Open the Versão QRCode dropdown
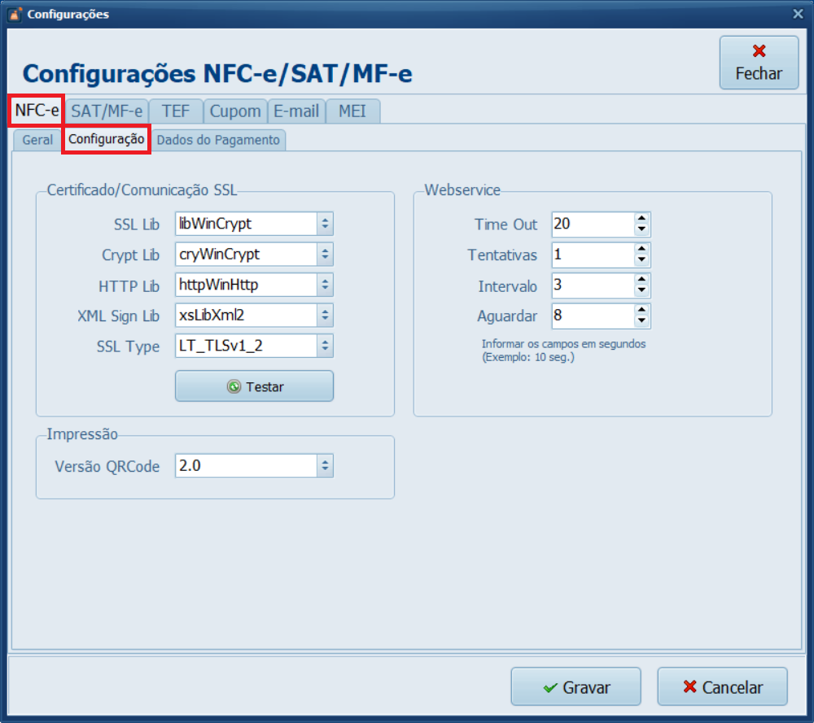Image resolution: width=814 pixels, height=723 pixels. 325,466
